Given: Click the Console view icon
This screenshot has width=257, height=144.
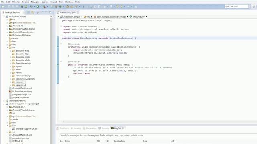Looking at the screenshot, I should click(100, 128).
